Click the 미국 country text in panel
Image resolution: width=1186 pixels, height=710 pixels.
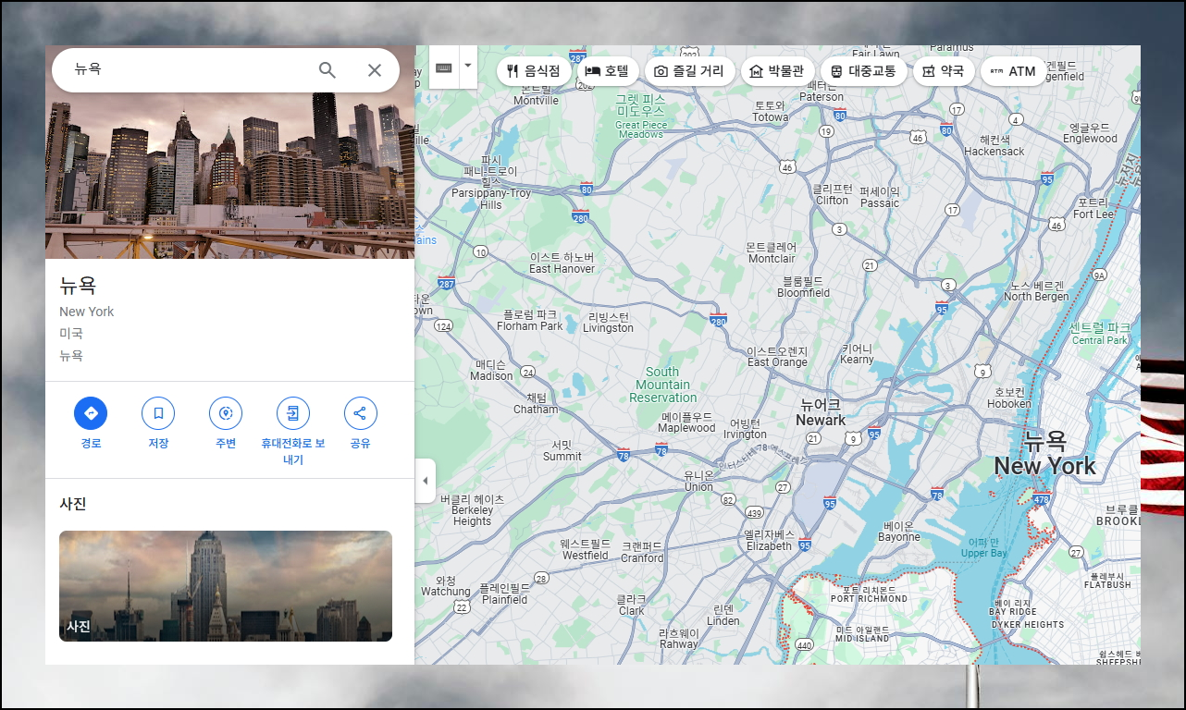[71, 333]
